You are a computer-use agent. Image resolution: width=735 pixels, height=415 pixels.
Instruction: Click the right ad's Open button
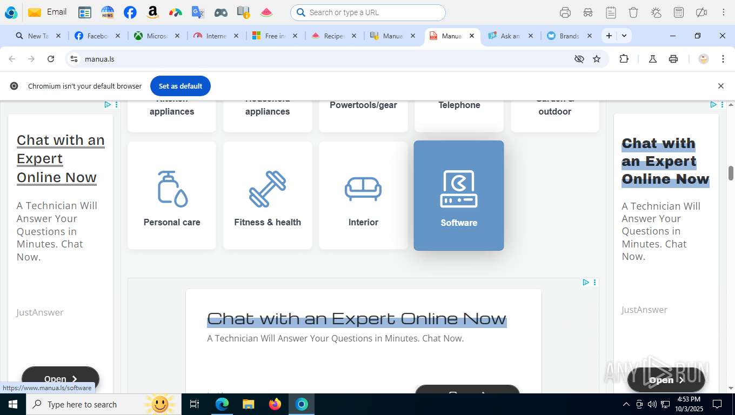point(666,380)
